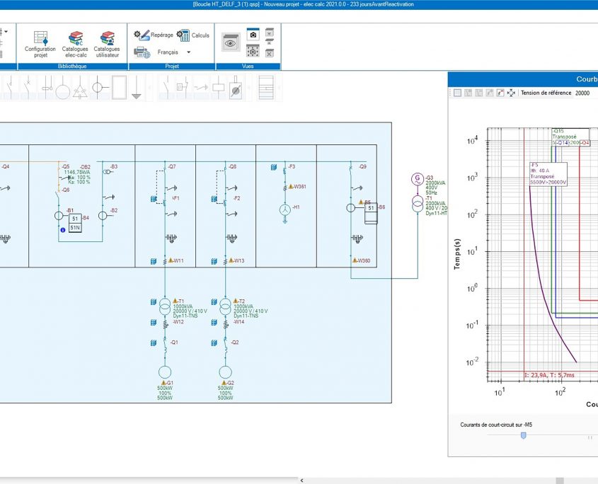Open the Français language dropdown
598x484 pixels.
point(188,52)
